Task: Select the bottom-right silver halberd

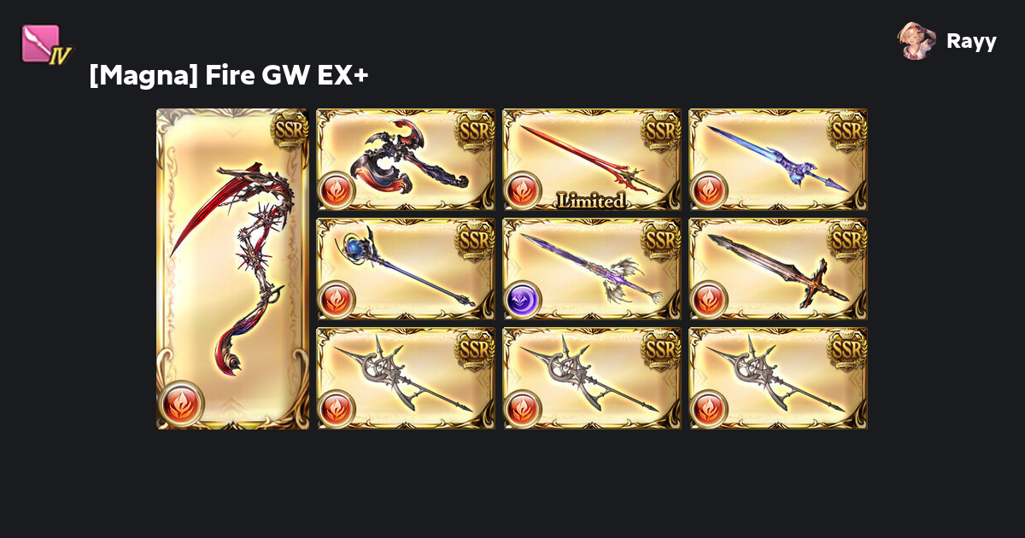Action: [778, 378]
